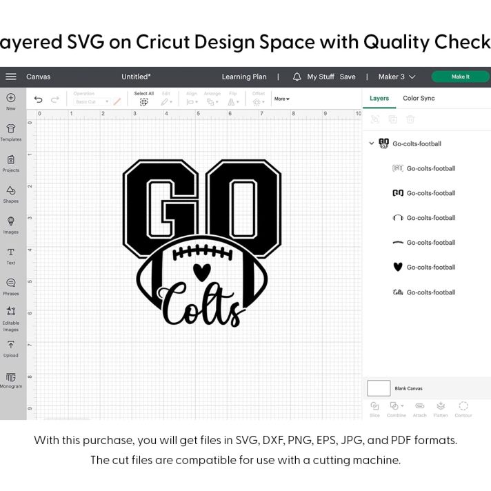Undo the last action
Viewport: 491px width, 491px height.
coord(38,99)
